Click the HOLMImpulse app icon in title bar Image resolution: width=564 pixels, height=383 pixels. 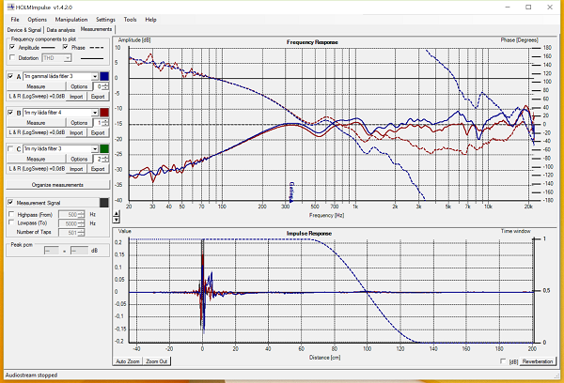click(10, 7)
